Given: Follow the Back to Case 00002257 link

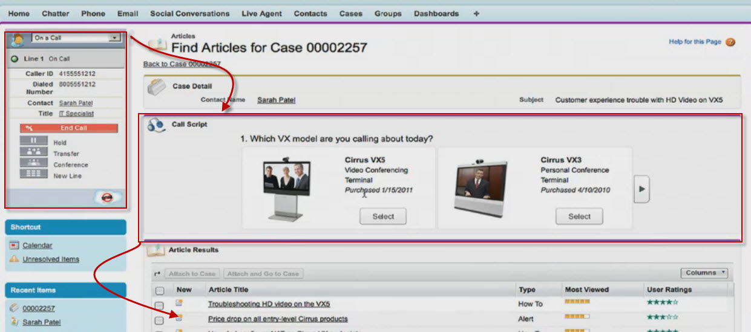Looking at the screenshot, I should pyautogui.click(x=182, y=63).
